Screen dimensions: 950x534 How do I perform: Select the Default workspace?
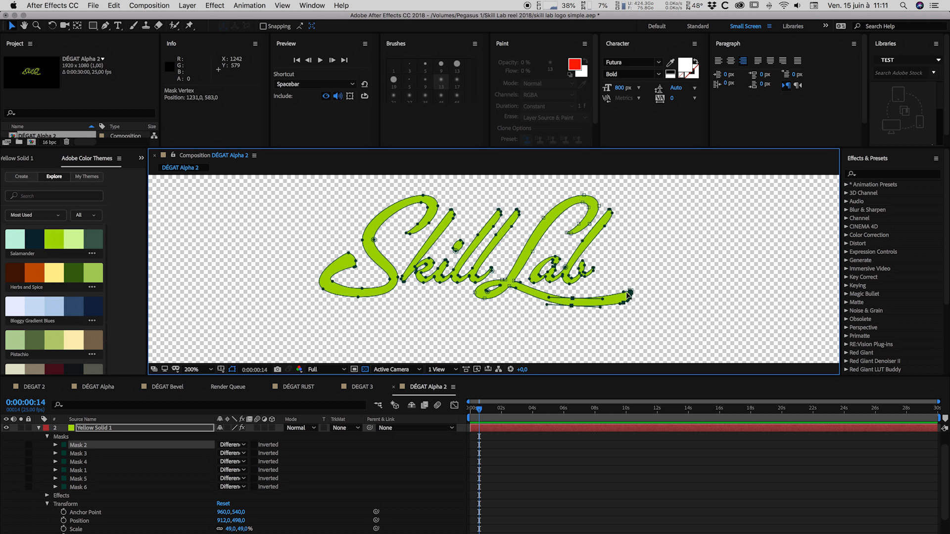click(657, 26)
